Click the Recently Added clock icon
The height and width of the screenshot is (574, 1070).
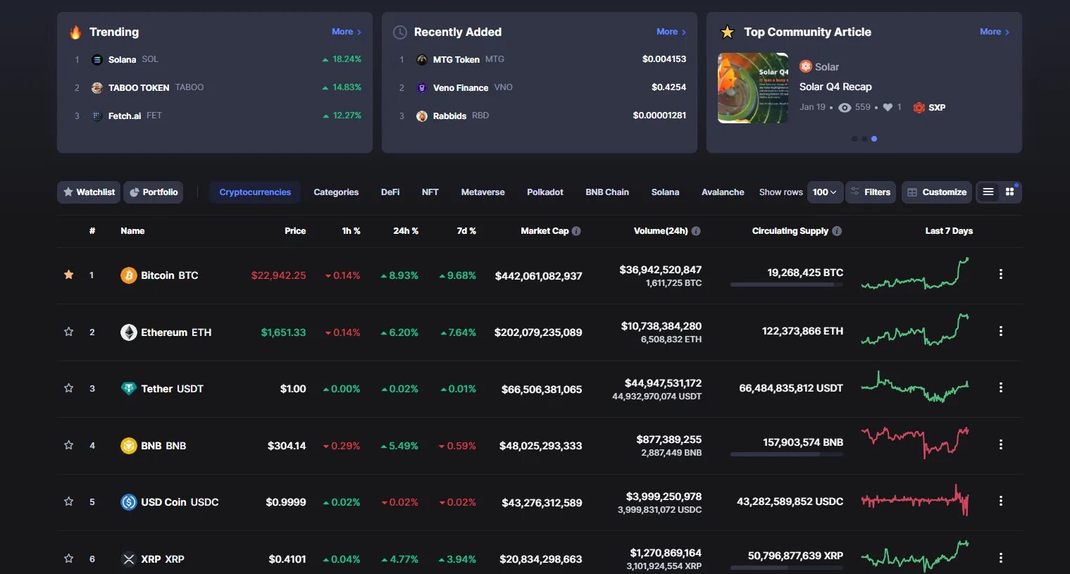400,32
